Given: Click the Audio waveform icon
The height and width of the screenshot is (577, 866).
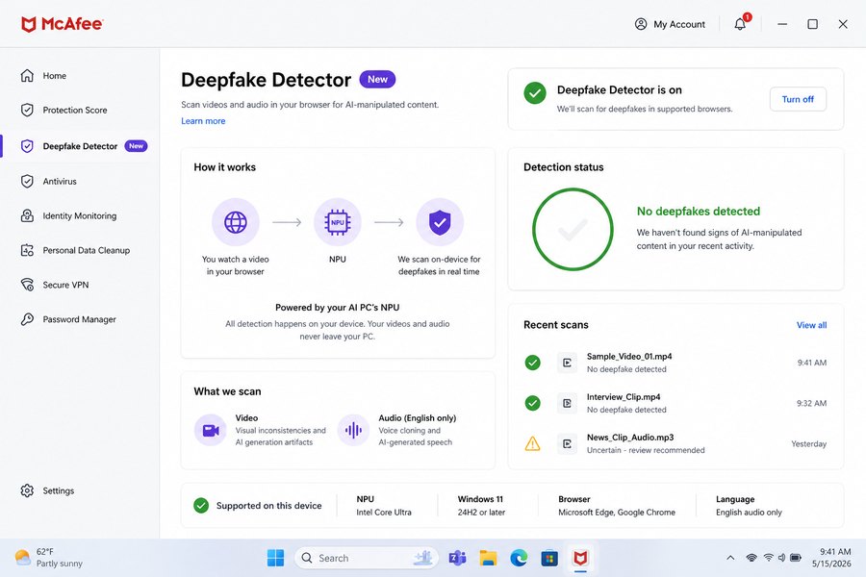Looking at the screenshot, I should [353, 430].
